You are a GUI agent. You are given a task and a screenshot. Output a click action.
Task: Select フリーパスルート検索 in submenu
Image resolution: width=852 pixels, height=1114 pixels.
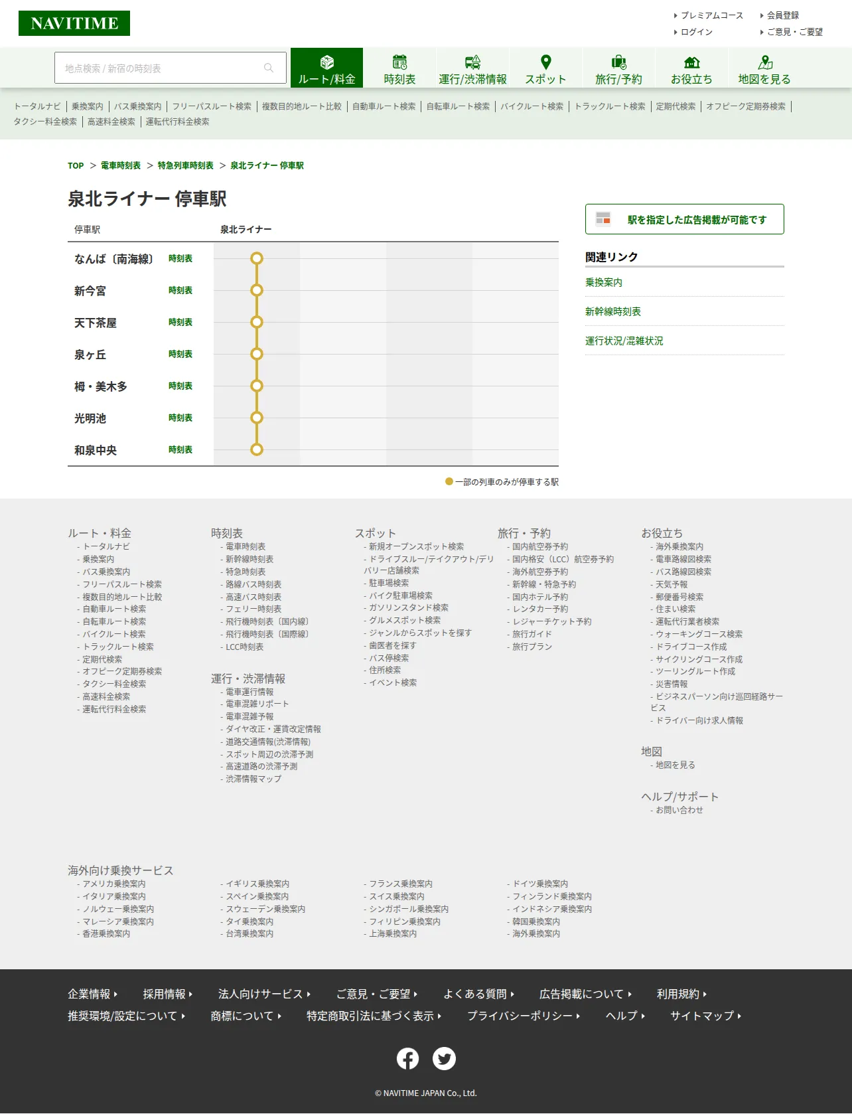coord(212,106)
